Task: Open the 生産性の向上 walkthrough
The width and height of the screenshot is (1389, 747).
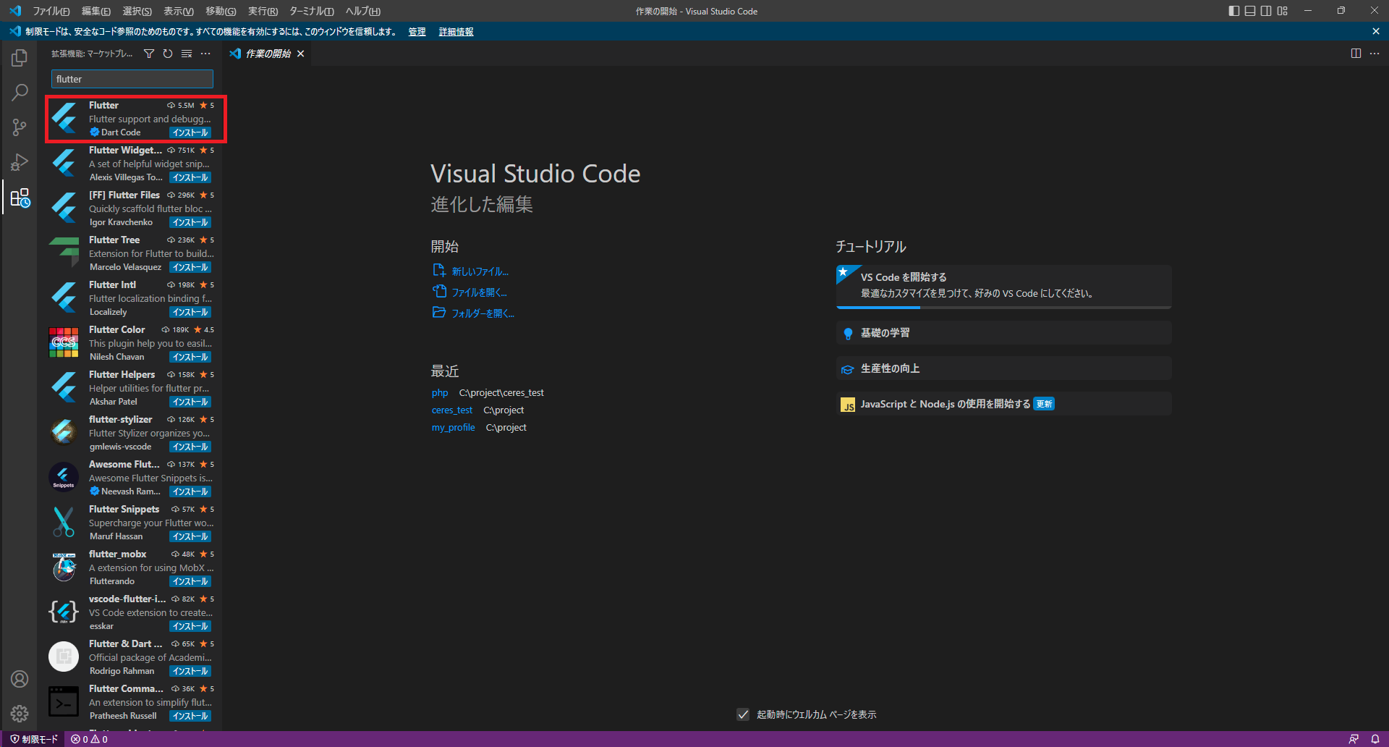Action: [x=1003, y=368]
